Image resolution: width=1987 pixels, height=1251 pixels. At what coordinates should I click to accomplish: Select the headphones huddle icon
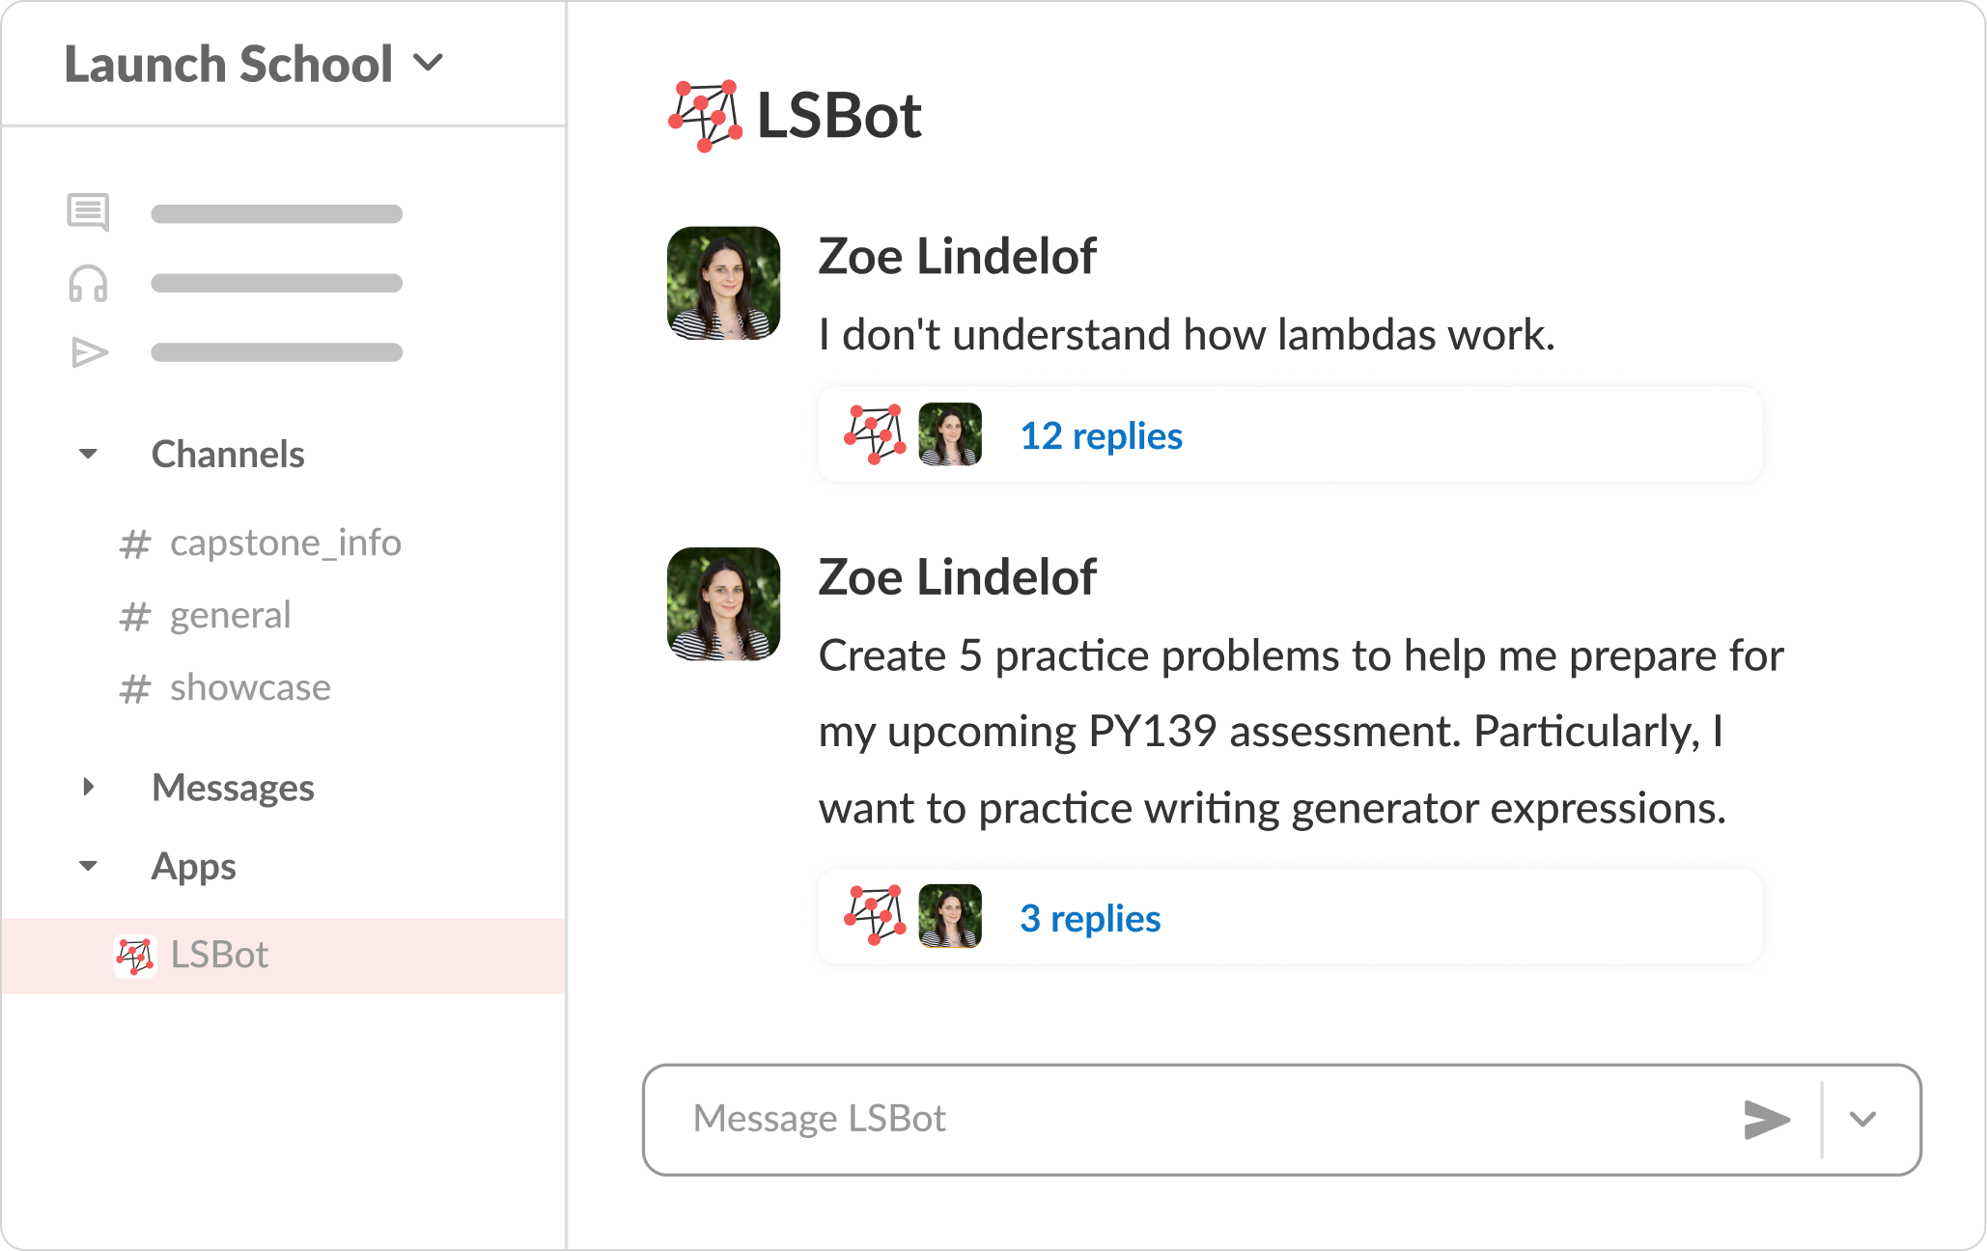89,283
